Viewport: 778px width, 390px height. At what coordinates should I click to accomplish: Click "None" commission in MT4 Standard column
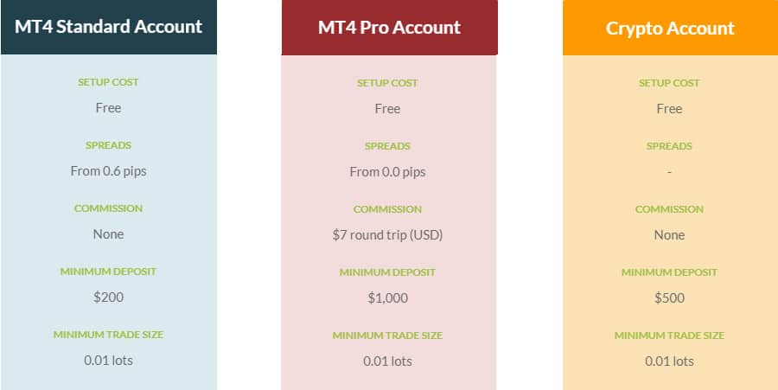point(108,234)
